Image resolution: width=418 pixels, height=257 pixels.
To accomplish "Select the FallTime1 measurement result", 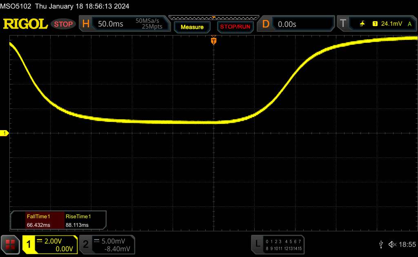I will [38, 221].
